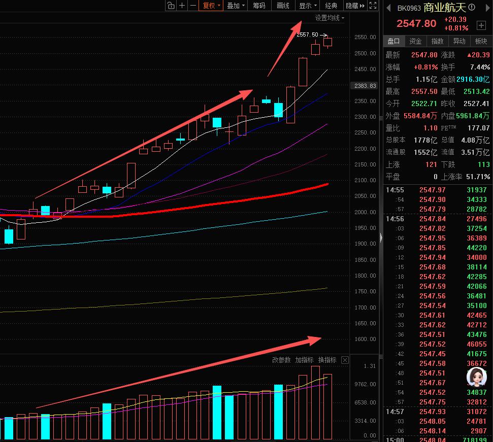The image size is (493, 442).
Task: Toggle the 隐藏 panel expander
Action: pos(355,6)
